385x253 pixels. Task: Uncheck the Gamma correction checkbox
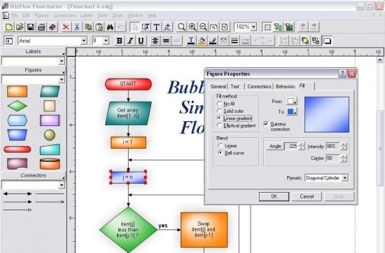266,123
